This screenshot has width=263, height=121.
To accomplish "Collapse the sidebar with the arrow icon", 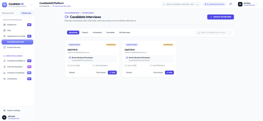I will [x=31, y=5].
